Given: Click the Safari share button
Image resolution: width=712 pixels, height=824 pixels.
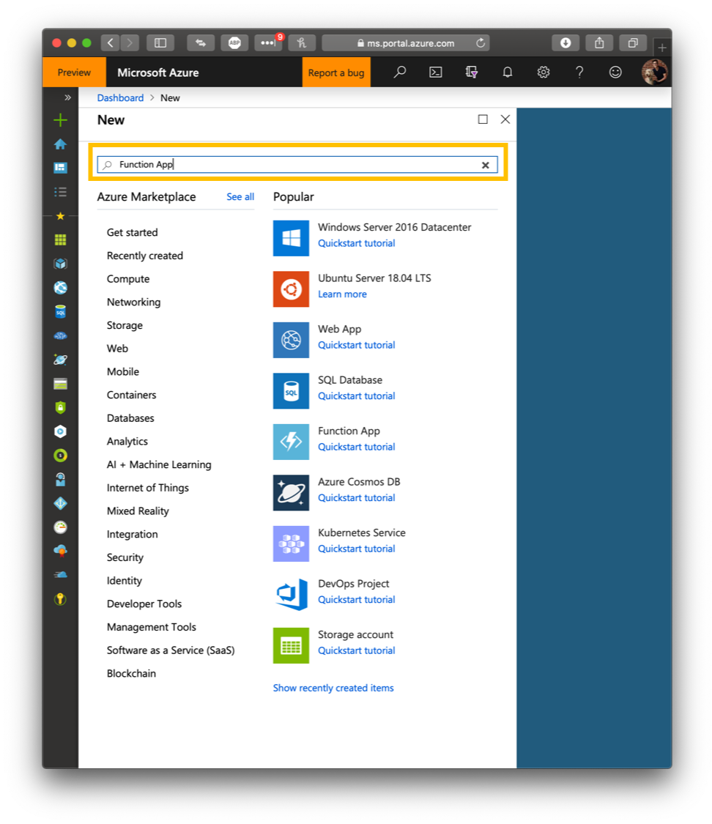Looking at the screenshot, I should click(599, 42).
